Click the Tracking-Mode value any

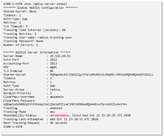click(53, 112)
